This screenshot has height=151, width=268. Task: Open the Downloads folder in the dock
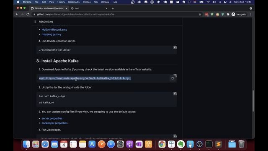232,144
